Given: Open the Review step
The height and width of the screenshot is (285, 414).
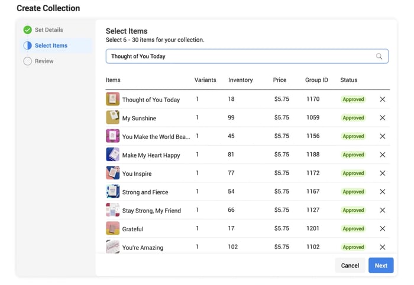Looking at the screenshot, I should [44, 61].
